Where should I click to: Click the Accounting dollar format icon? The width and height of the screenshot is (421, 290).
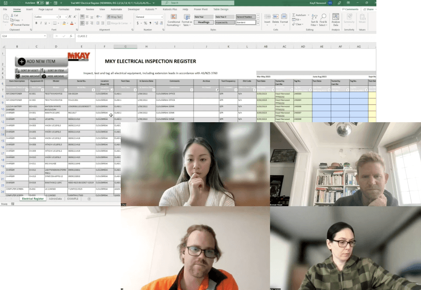tap(138, 23)
